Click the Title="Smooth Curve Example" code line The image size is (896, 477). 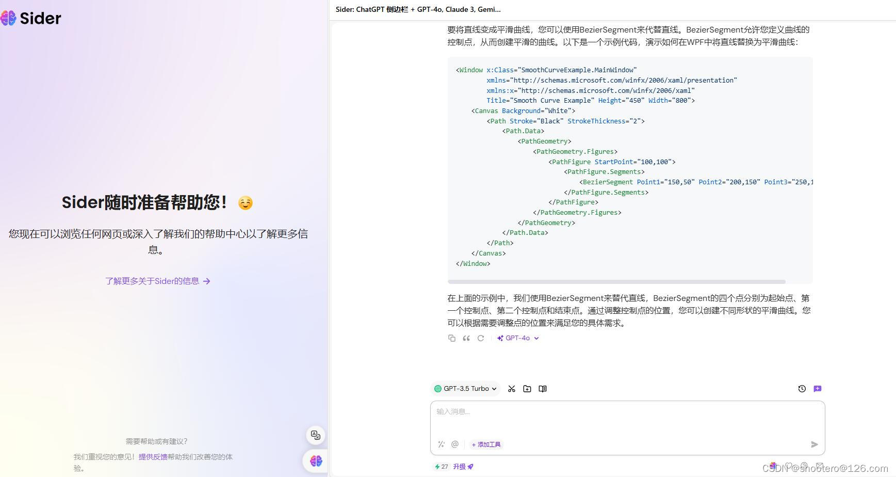pyautogui.click(x=591, y=101)
